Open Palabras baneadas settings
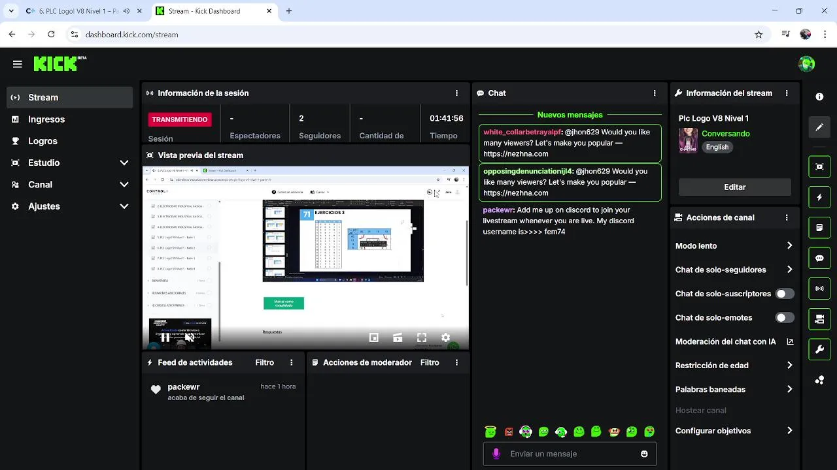This screenshot has width=837, height=470. coord(734,390)
